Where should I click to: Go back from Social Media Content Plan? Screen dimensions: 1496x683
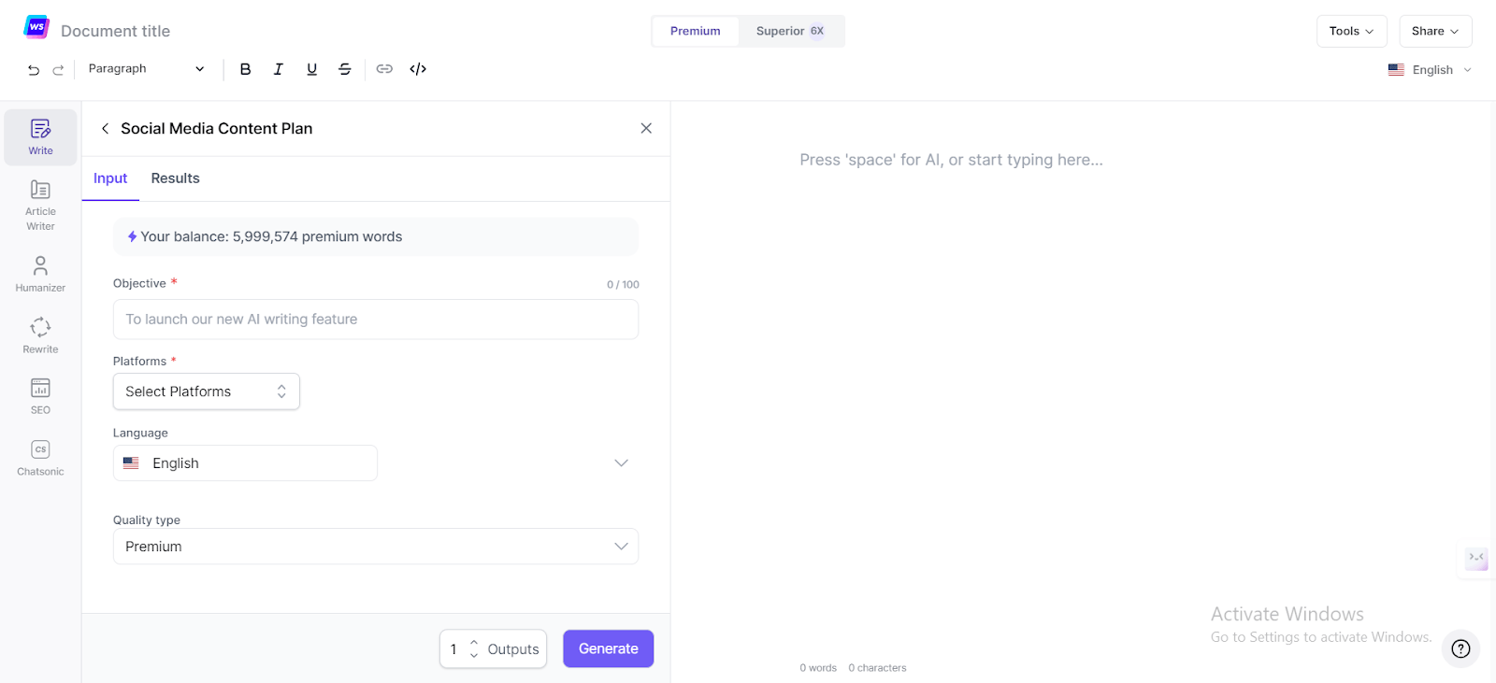pos(105,129)
